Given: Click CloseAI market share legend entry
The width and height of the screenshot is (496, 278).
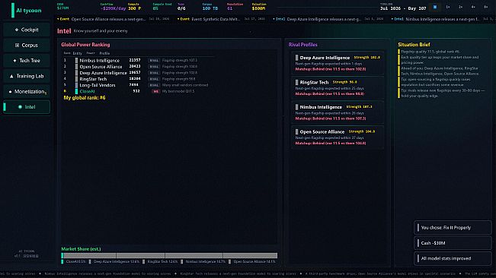Looking at the screenshot, I should coord(73,261).
